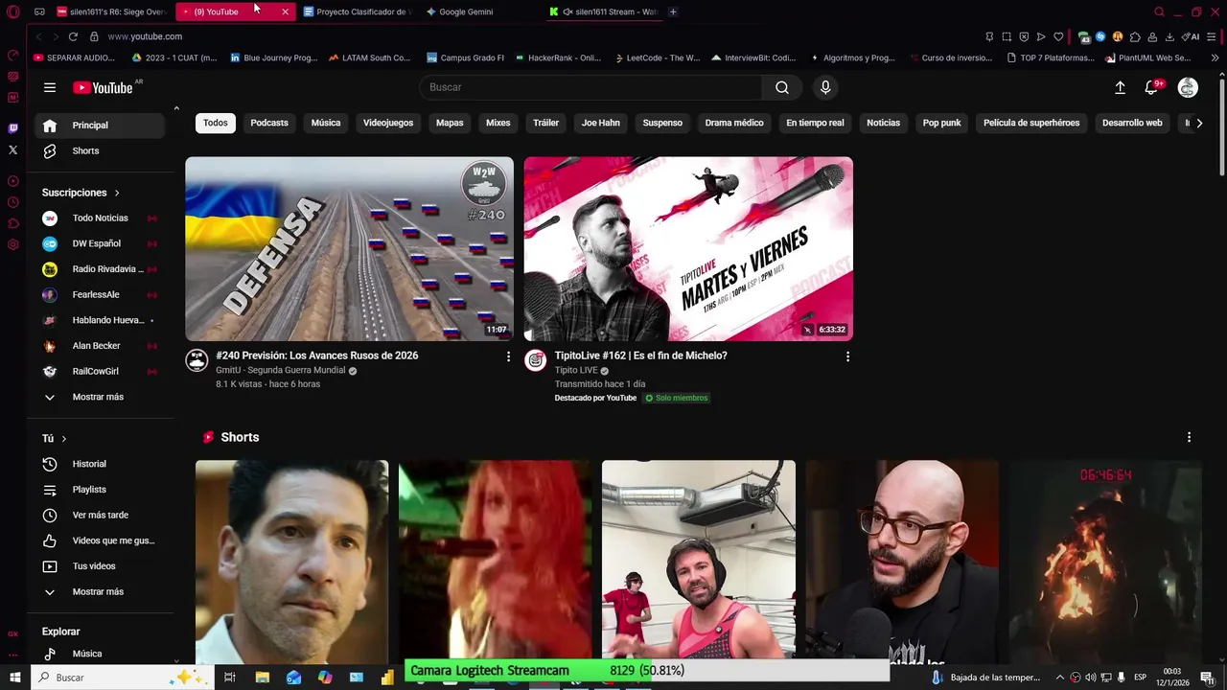Open Ver más tarde list
The image size is (1227, 690).
tap(100, 515)
